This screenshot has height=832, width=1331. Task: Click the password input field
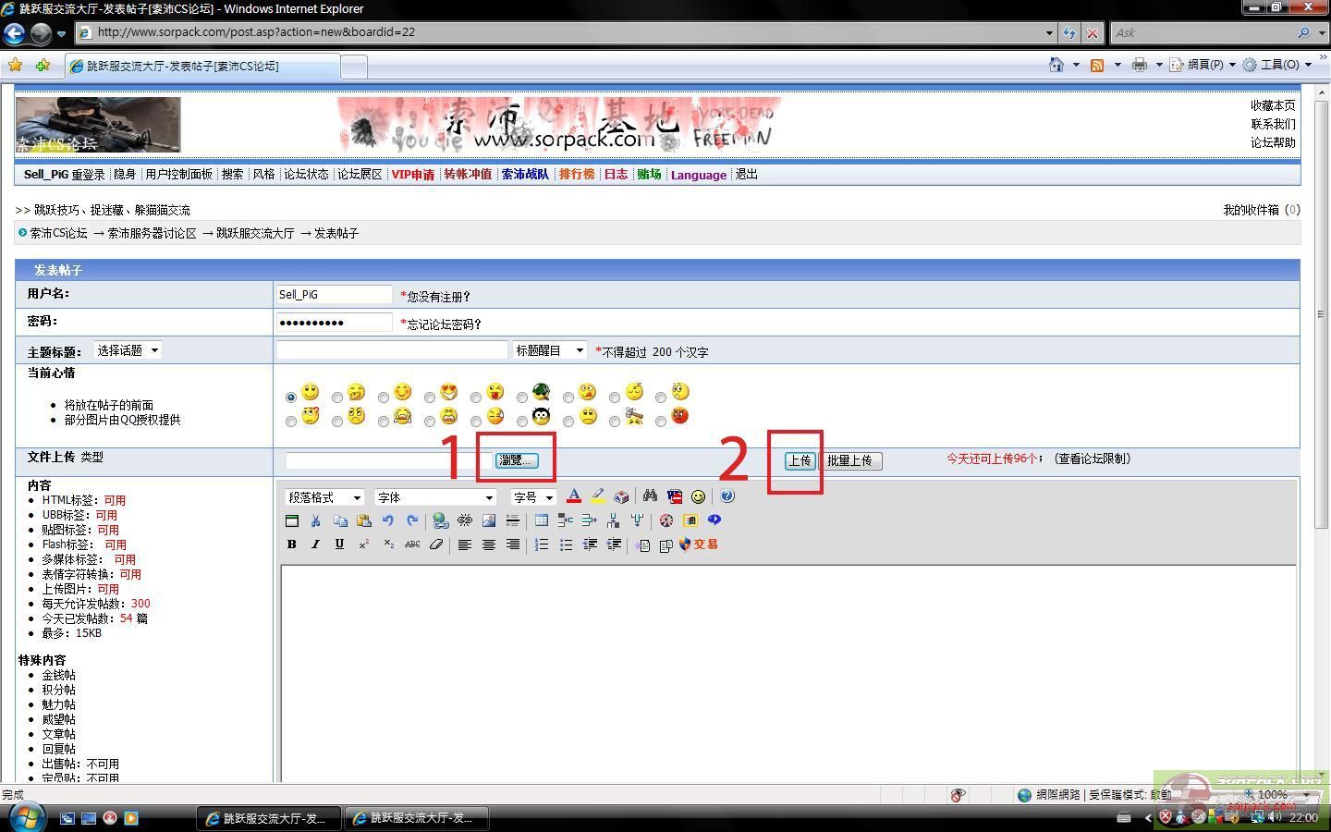coord(334,322)
